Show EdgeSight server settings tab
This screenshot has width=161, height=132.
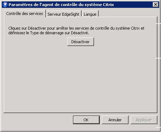(x=63, y=14)
